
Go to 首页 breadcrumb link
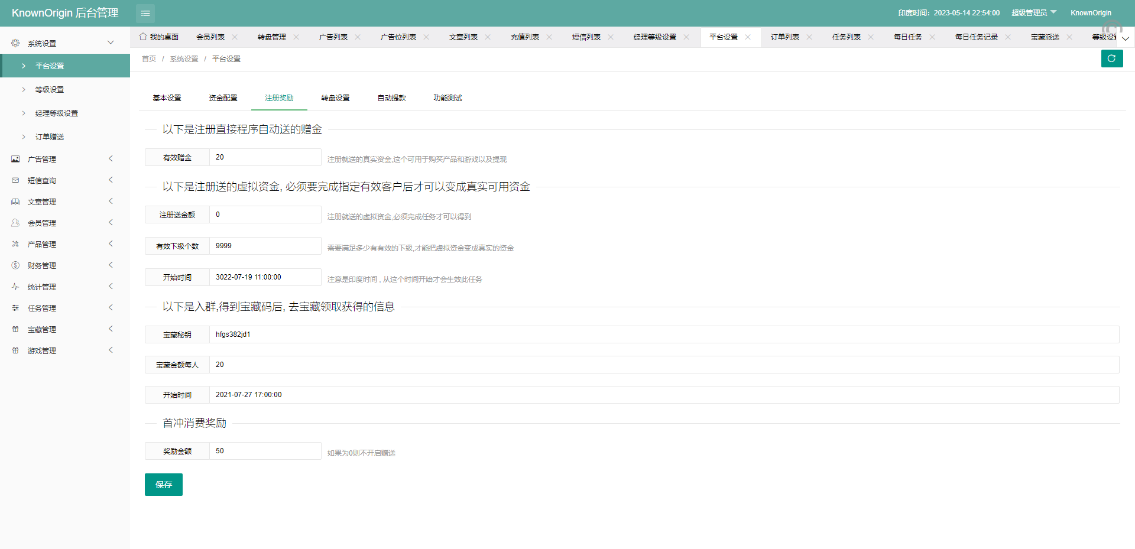click(x=149, y=59)
